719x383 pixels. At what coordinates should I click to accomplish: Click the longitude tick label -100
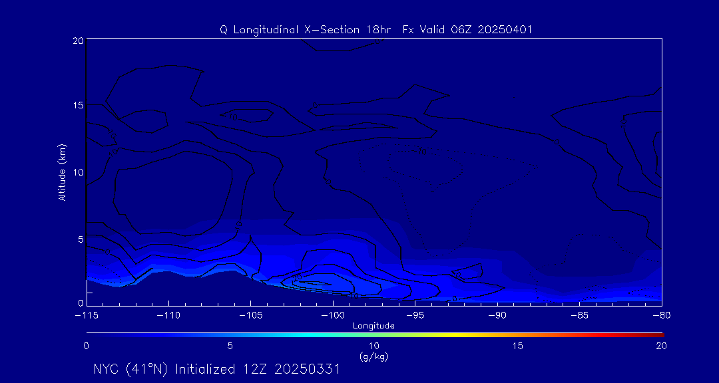pyautogui.click(x=333, y=316)
